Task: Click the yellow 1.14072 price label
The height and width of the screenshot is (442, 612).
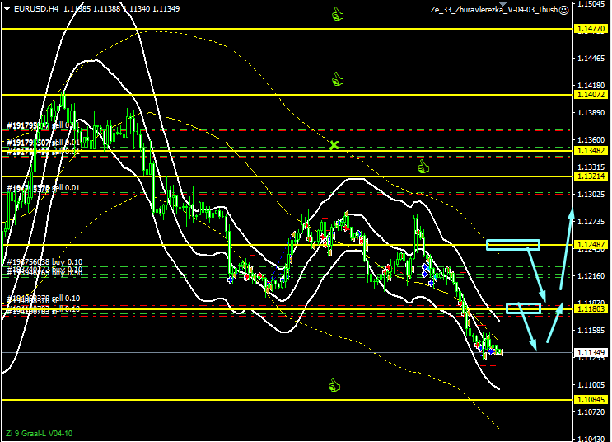Action: click(x=591, y=95)
